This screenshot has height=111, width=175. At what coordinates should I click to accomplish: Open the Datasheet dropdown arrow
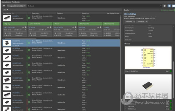pyautogui.click(x=134, y=22)
